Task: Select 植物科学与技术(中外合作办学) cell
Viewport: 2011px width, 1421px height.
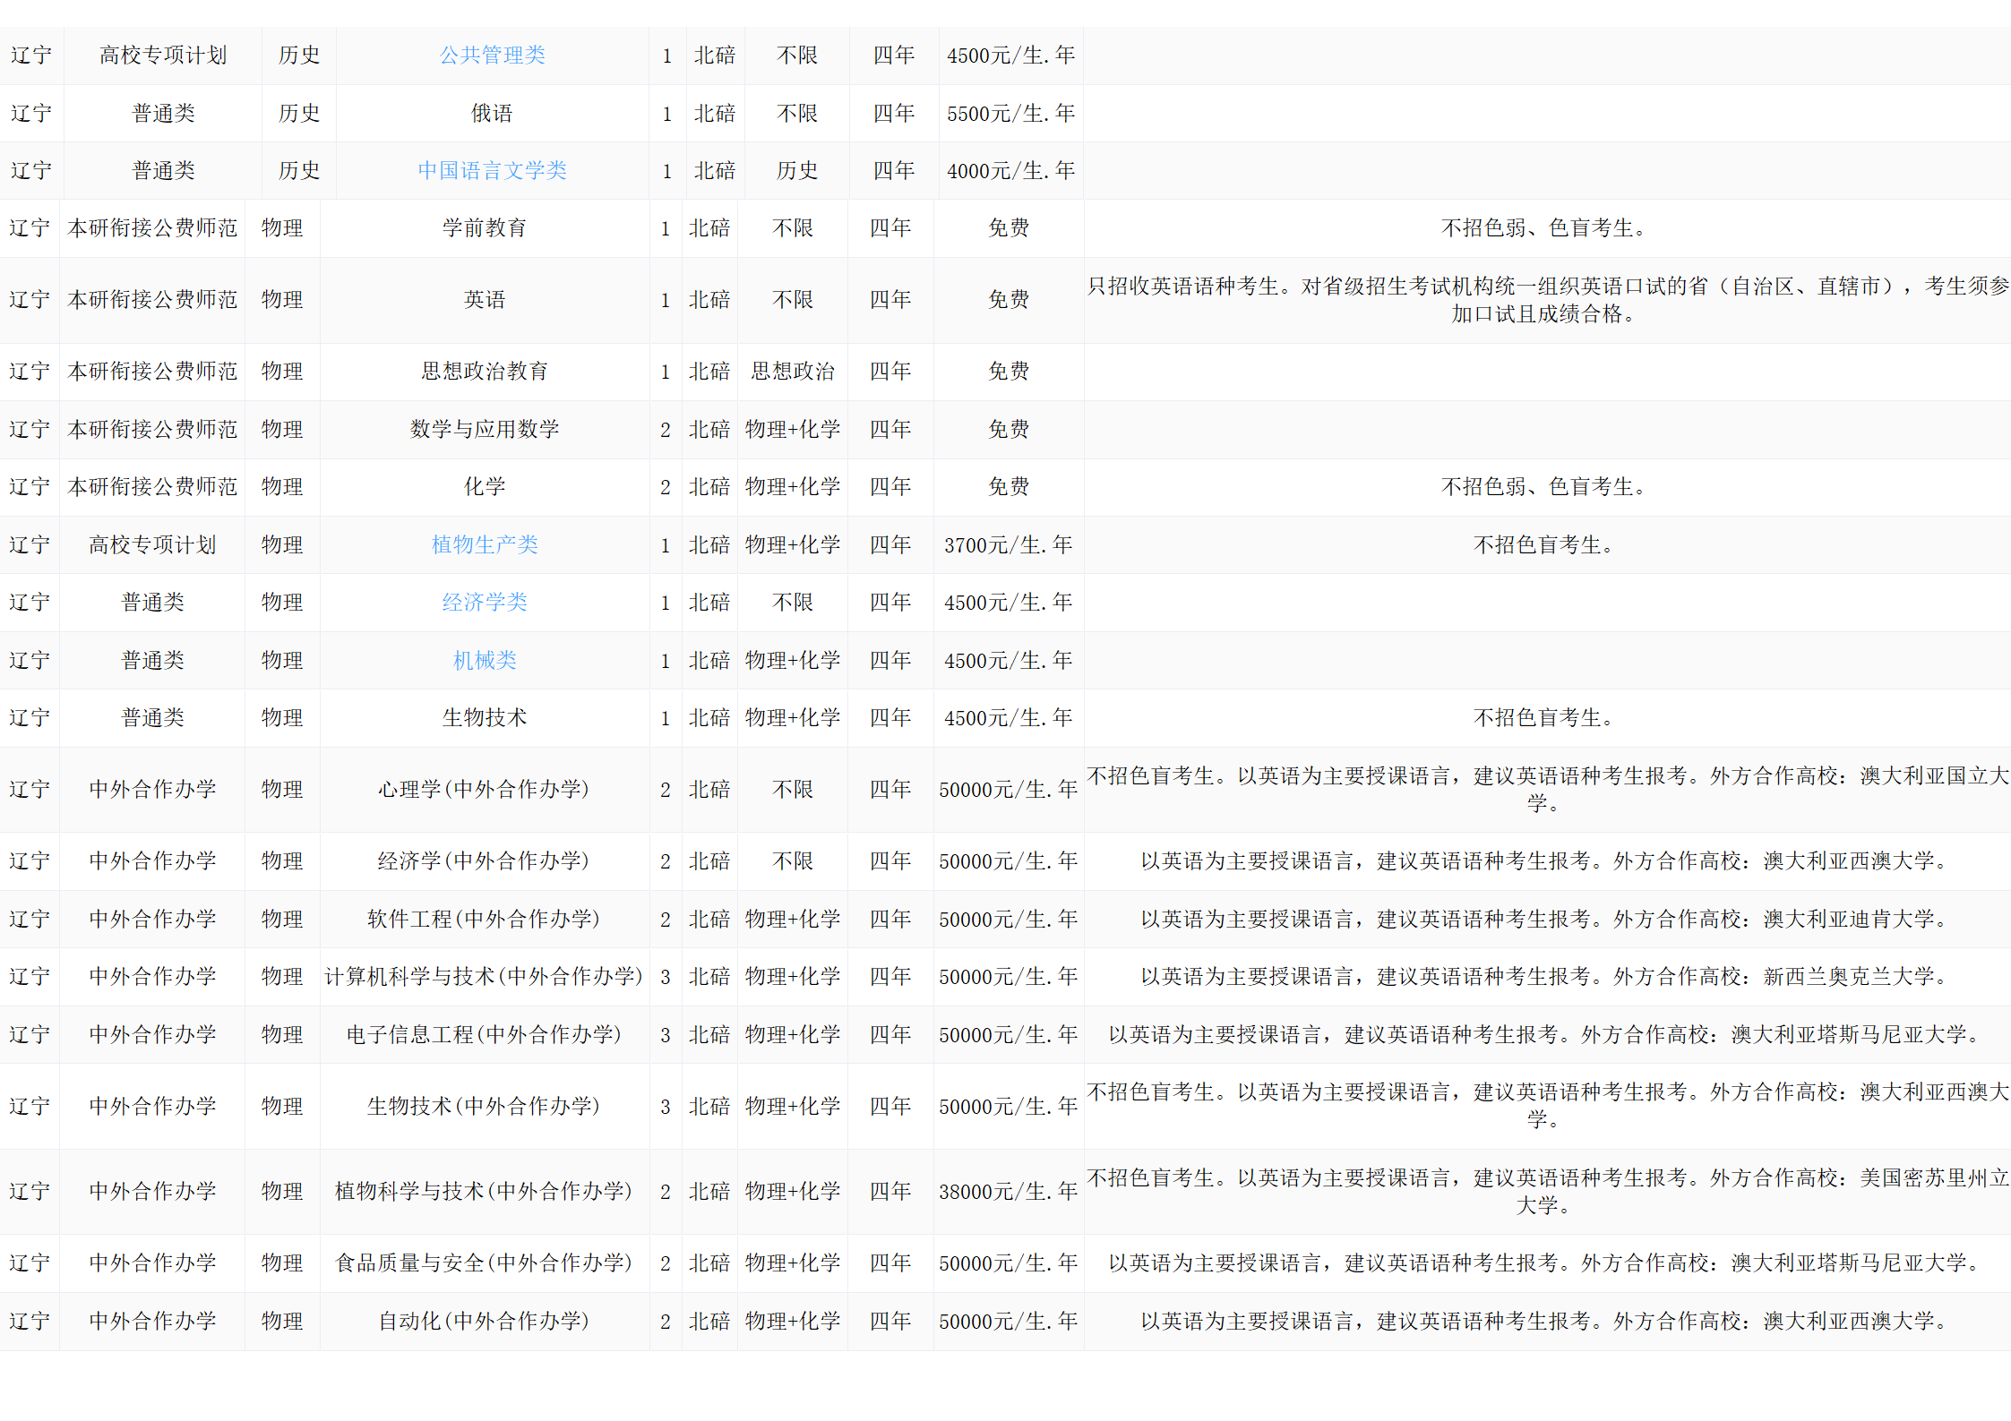Action: [485, 1191]
